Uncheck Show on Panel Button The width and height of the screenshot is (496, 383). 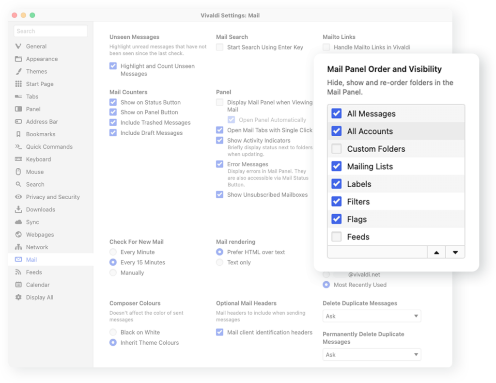coord(113,112)
